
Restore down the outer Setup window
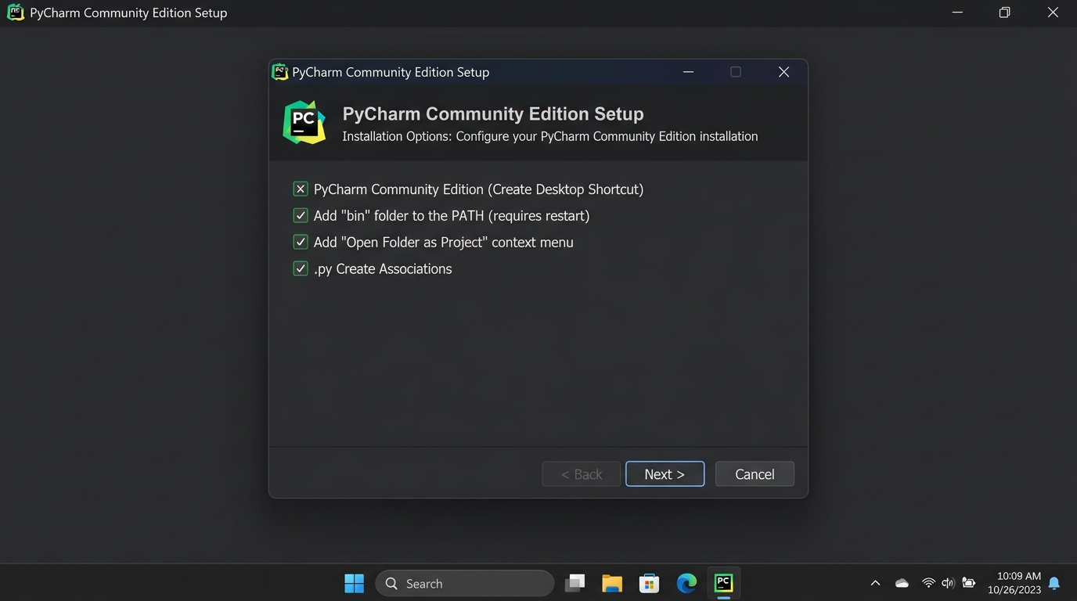click(x=1005, y=13)
